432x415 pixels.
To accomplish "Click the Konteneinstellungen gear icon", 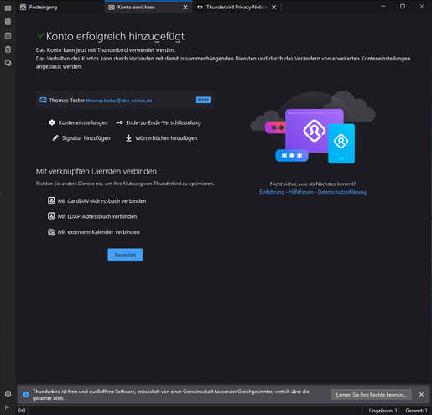I will tap(52, 122).
